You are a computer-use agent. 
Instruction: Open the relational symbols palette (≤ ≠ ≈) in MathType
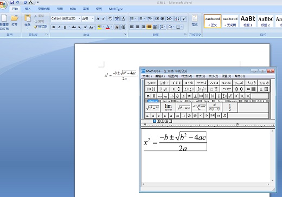151,83
